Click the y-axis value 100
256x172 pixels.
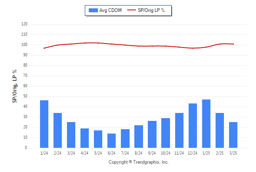click(24, 45)
